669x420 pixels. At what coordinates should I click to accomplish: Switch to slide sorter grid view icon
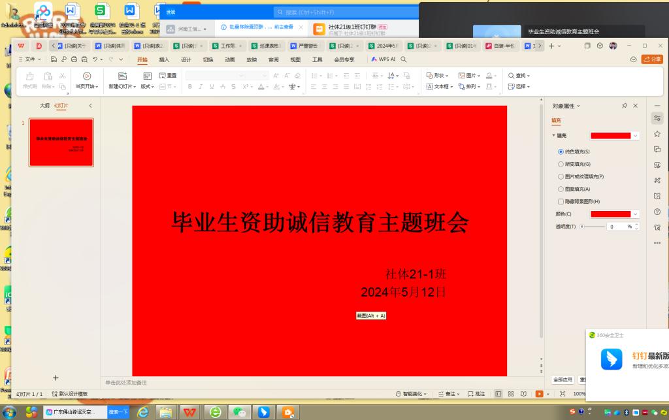[511, 394]
